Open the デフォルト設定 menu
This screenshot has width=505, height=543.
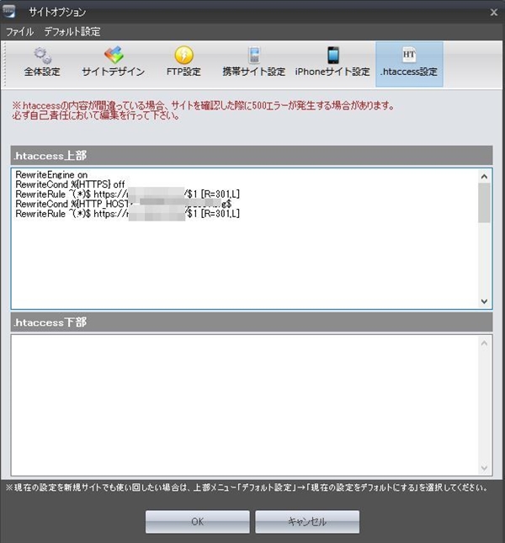[x=72, y=32]
